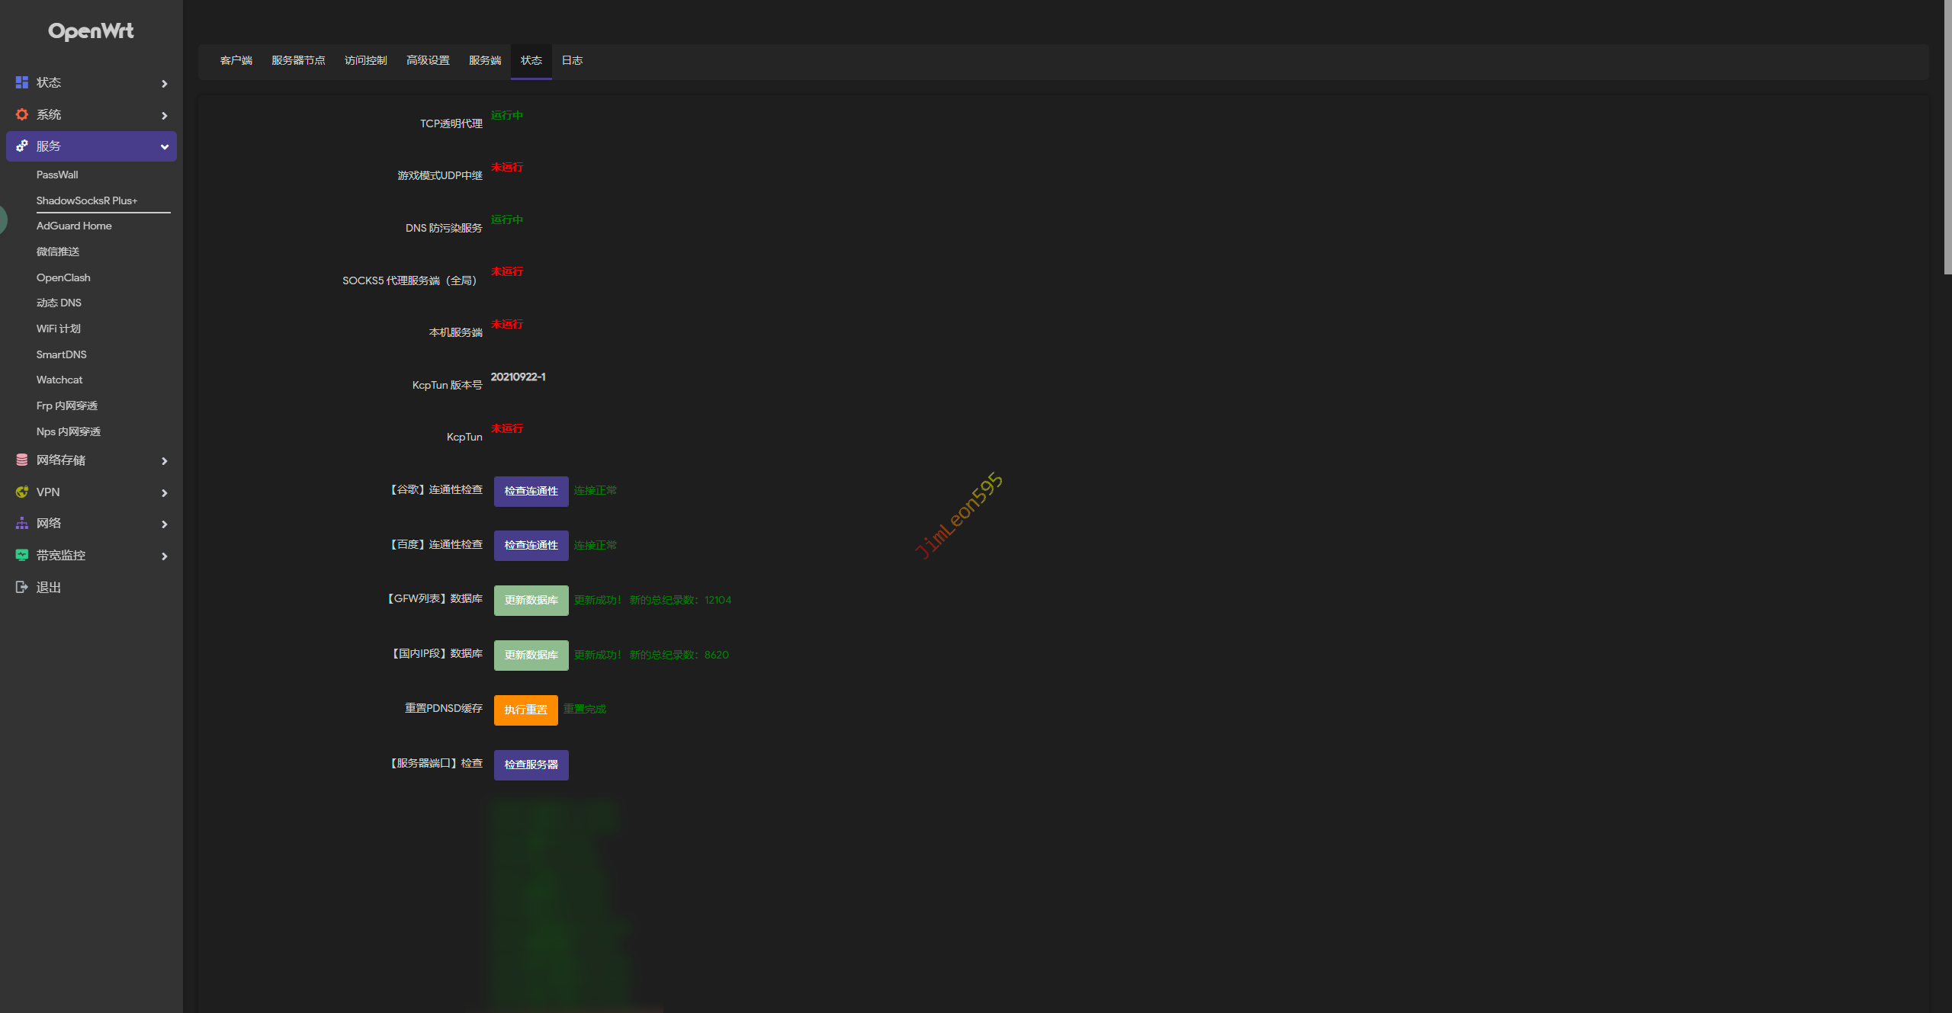Screen dimensions: 1952x1013
Task: Click the Status grid icon in sidebar
Action: [x=22, y=82]
